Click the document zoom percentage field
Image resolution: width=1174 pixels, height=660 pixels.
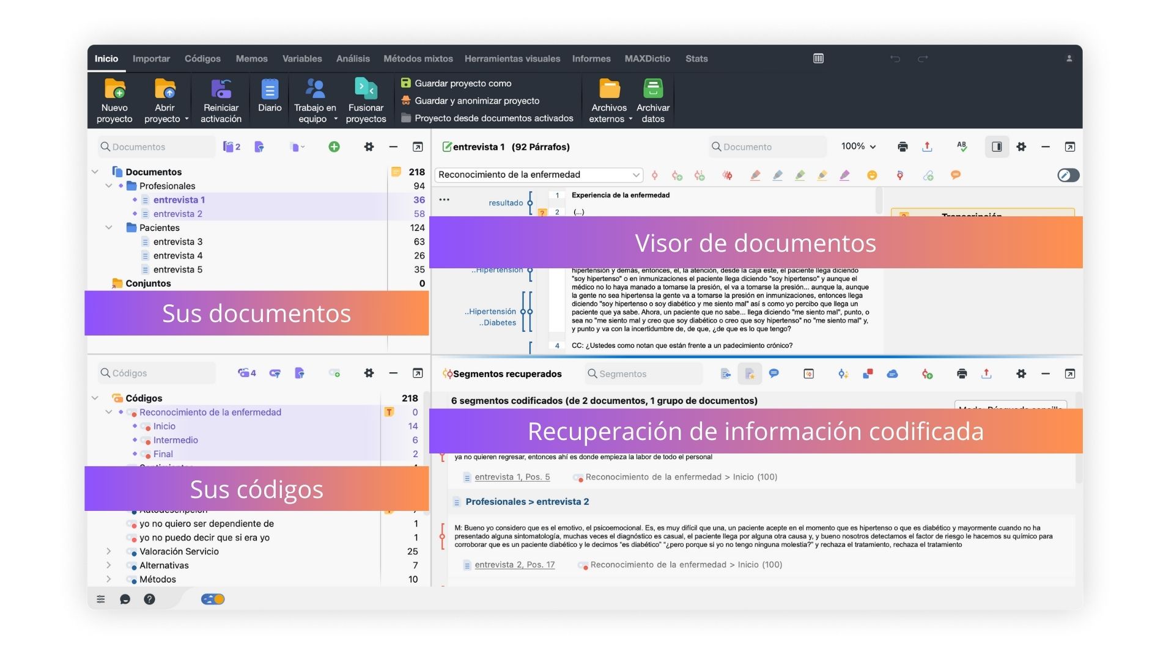(x=858, y=147)
